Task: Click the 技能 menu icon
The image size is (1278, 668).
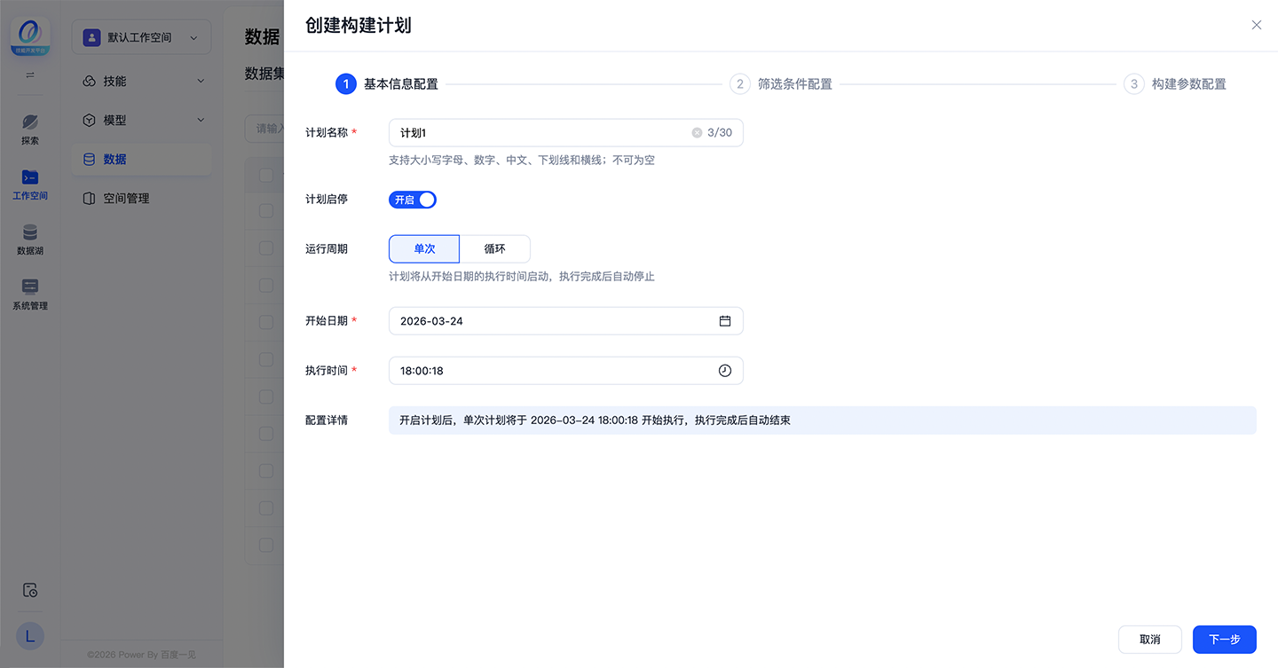Action: (x=89, y=81)
